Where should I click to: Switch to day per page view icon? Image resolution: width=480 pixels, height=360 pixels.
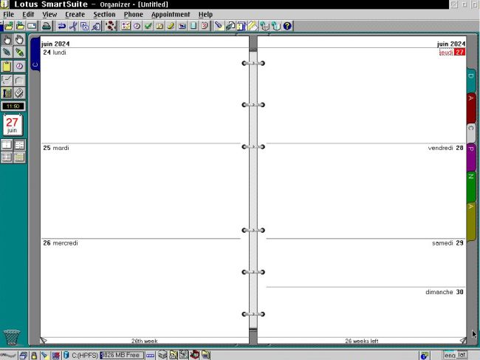(x=7, y=145)
